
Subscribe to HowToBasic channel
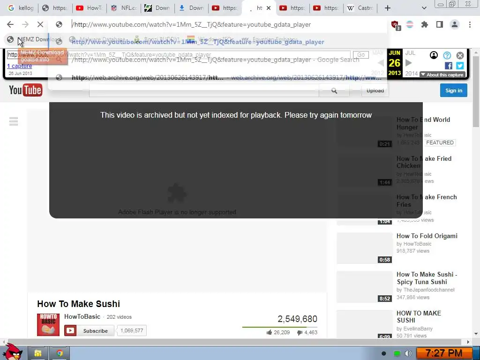click(x=89, y=330)
